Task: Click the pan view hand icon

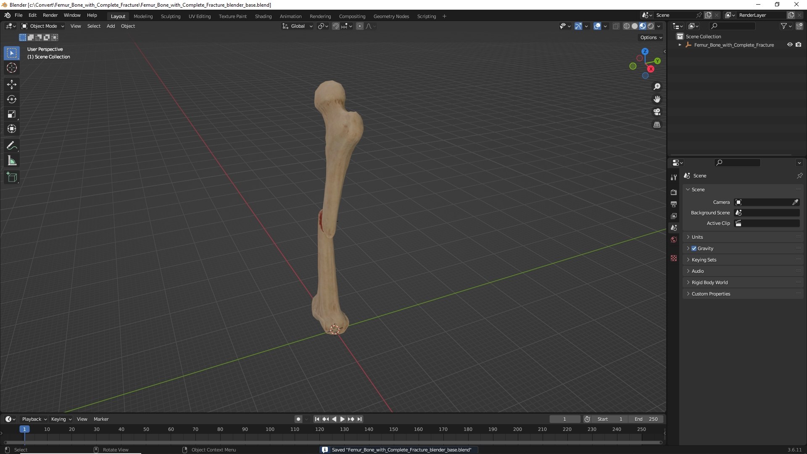Action: pyautogui.click(x=657, y=99)
